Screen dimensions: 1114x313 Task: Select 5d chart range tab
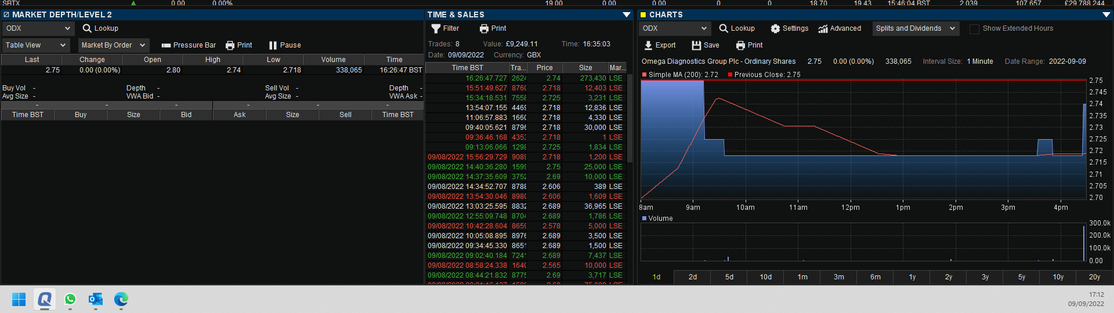point(729,277)
